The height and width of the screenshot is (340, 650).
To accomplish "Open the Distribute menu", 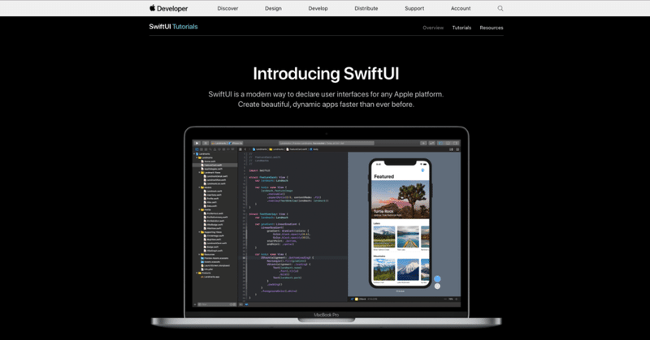I will 366,8.
